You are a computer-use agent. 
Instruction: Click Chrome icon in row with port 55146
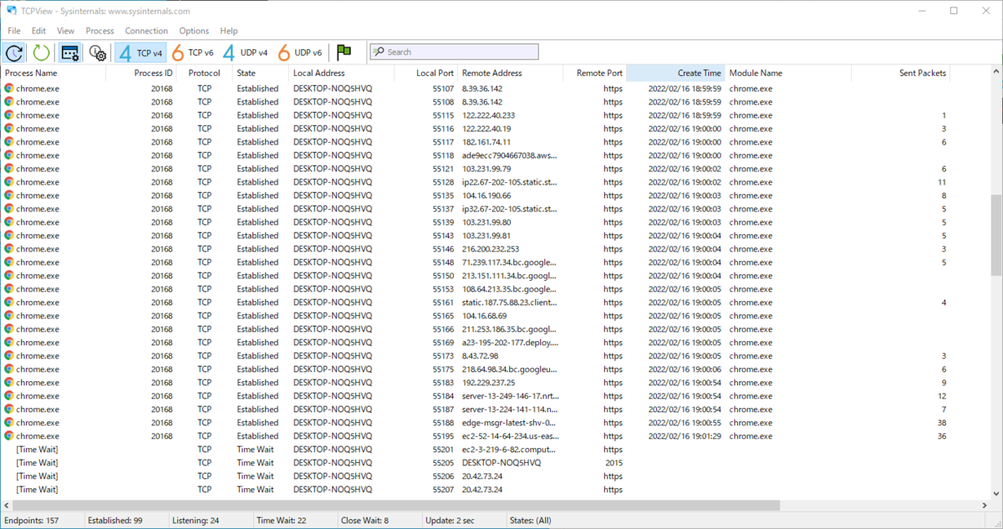coord(9,248)
